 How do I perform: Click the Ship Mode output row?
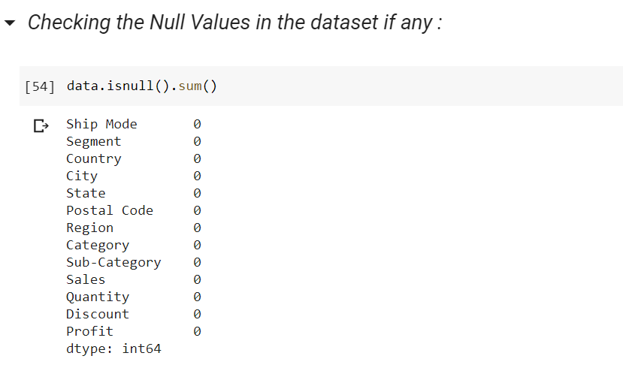click(134, 124)
